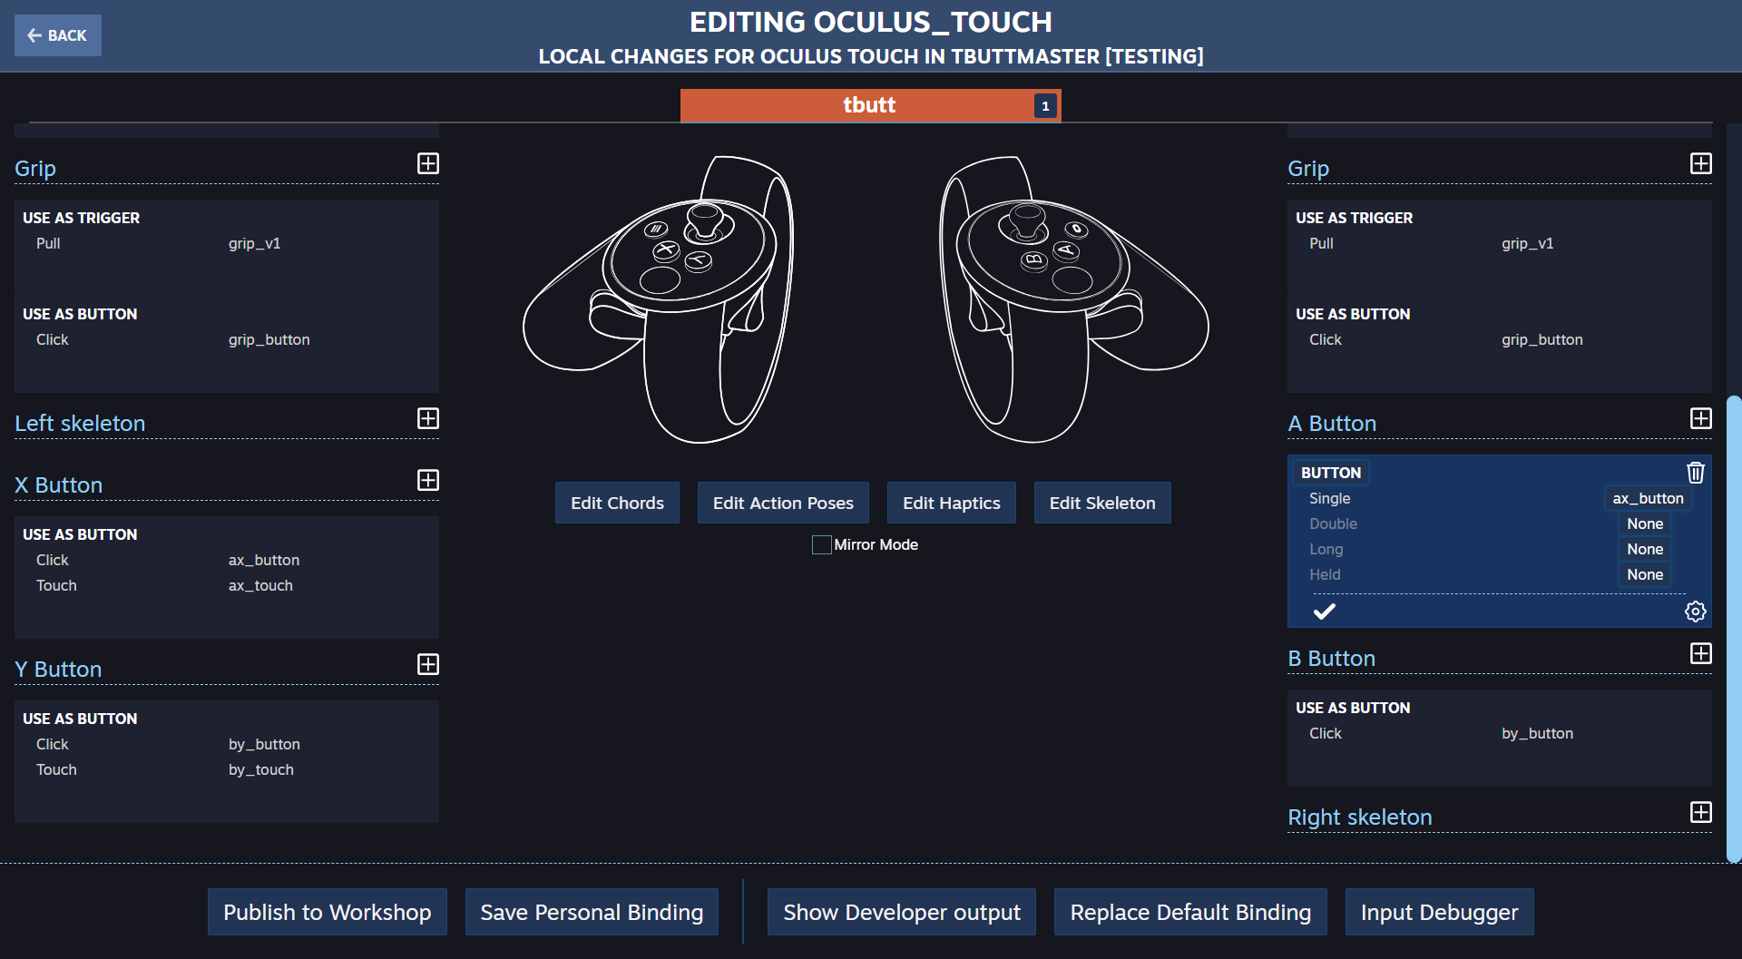The width and height of the screenshot is (1742, 959).
Task: Open settings gear for A Button binding
Action: (x=1695, y=612)
